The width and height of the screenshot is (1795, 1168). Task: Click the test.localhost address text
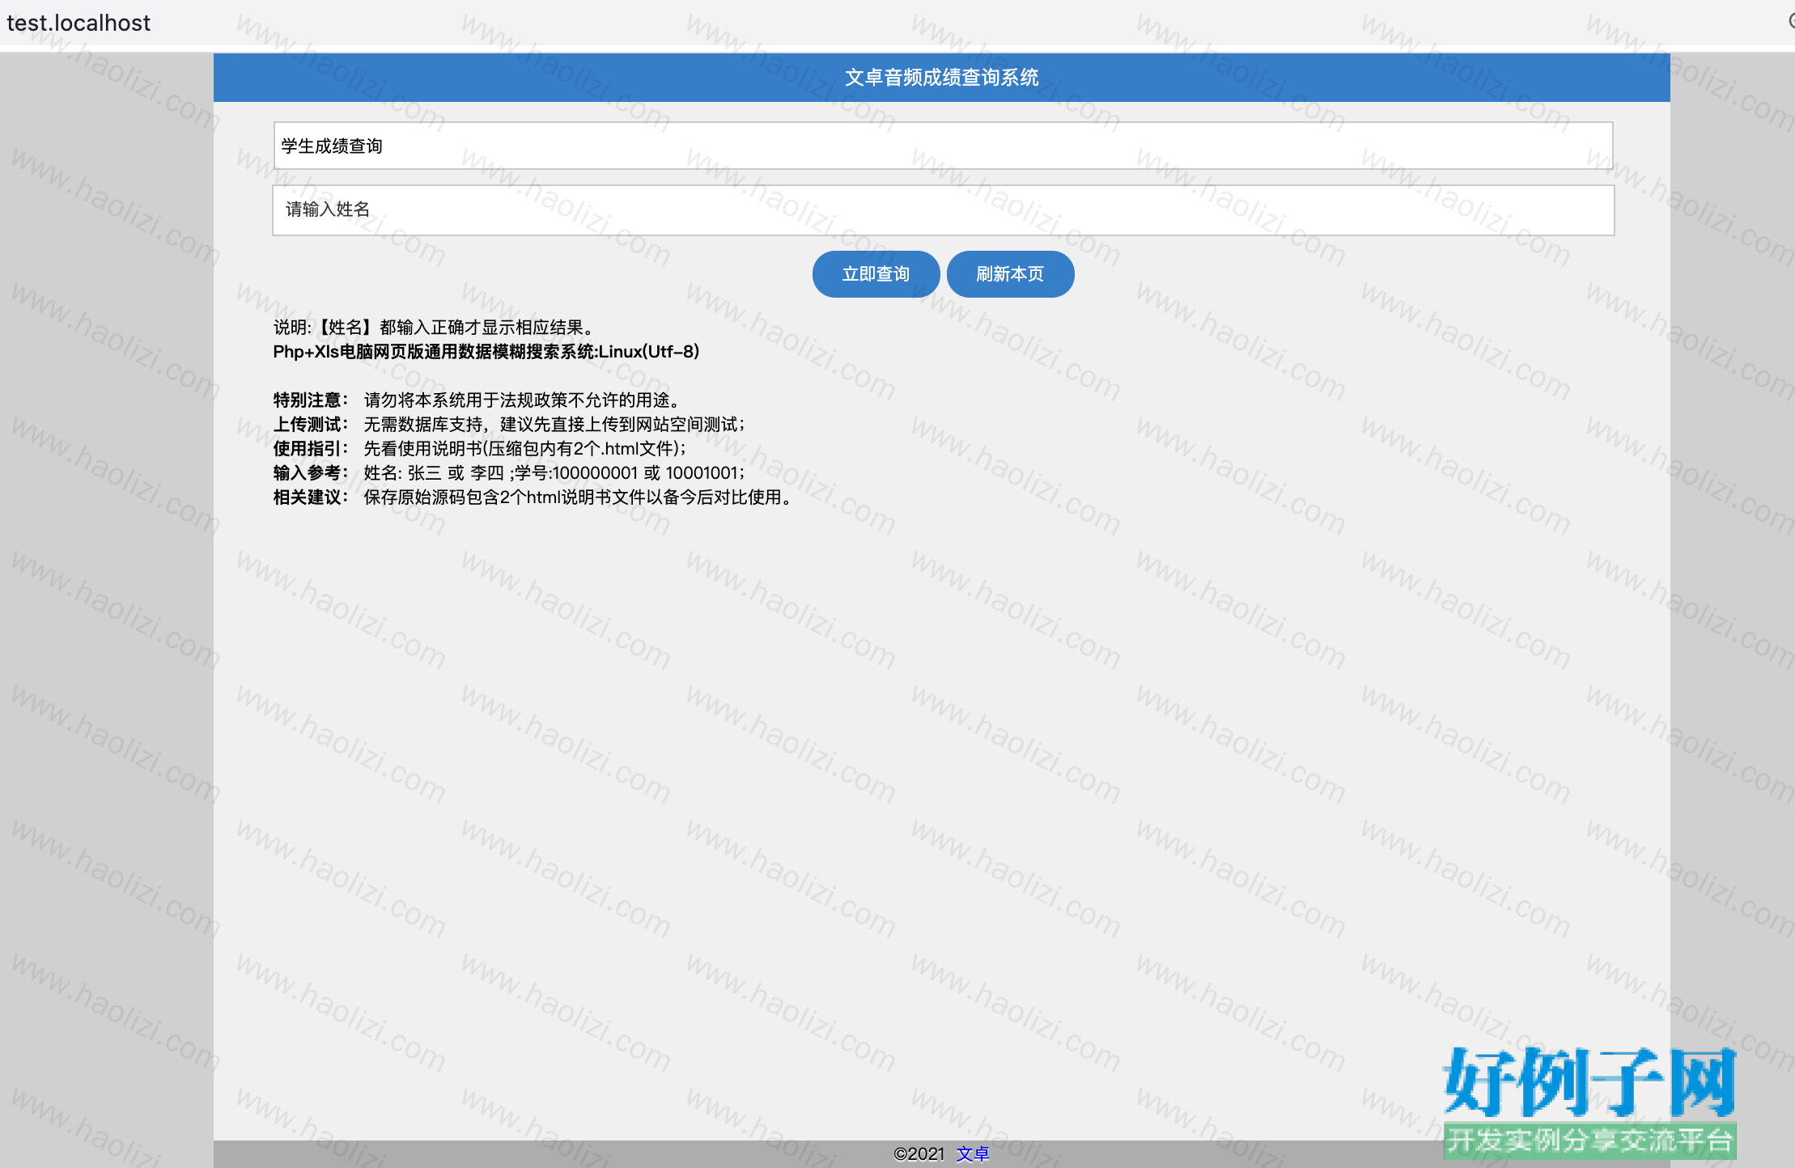click(x=79, y=23)
